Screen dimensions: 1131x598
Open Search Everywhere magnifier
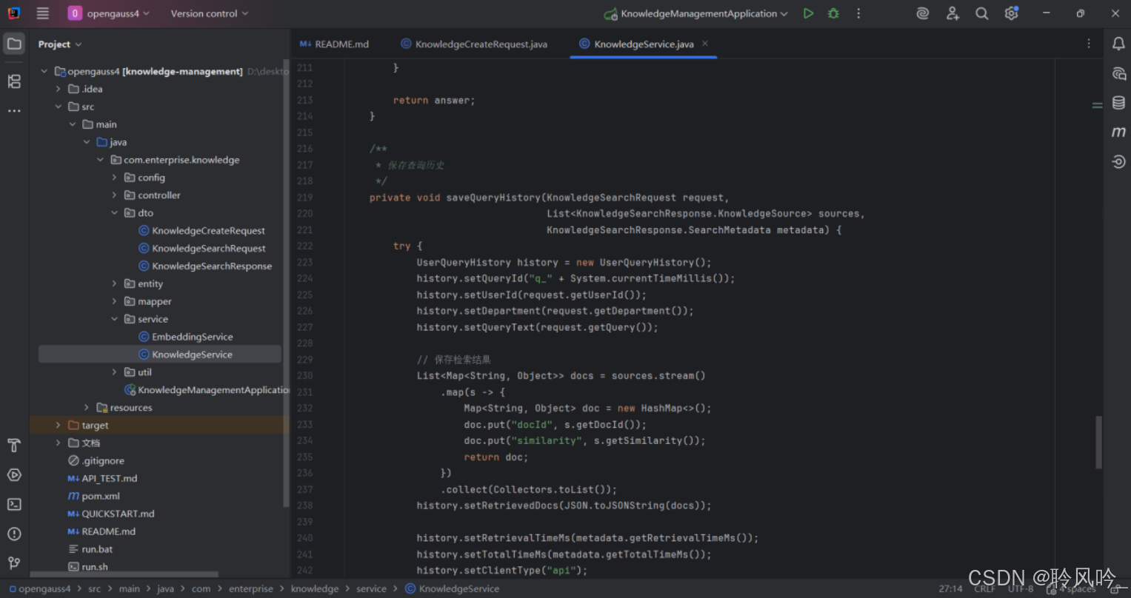[x=982, y=13]
